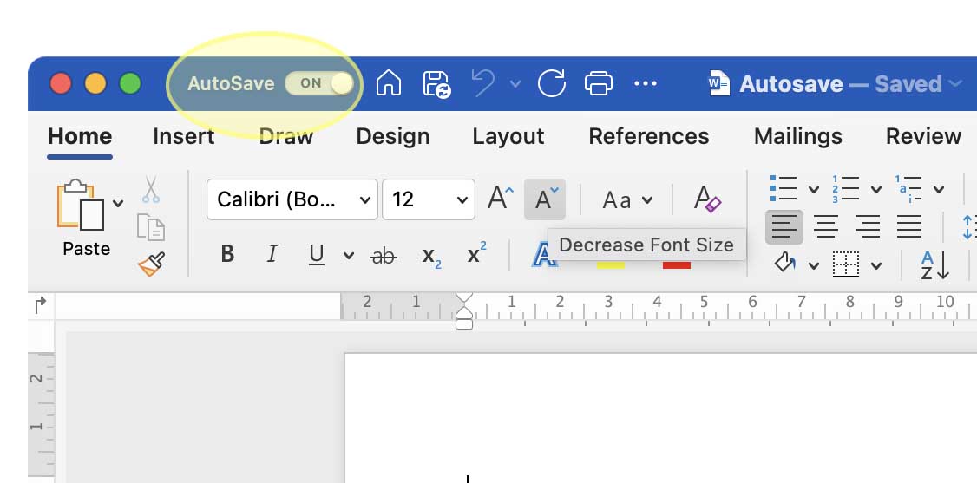Switch to the Design tab
The width and height of the screenshot is (977, 483).
pos(393,136)
